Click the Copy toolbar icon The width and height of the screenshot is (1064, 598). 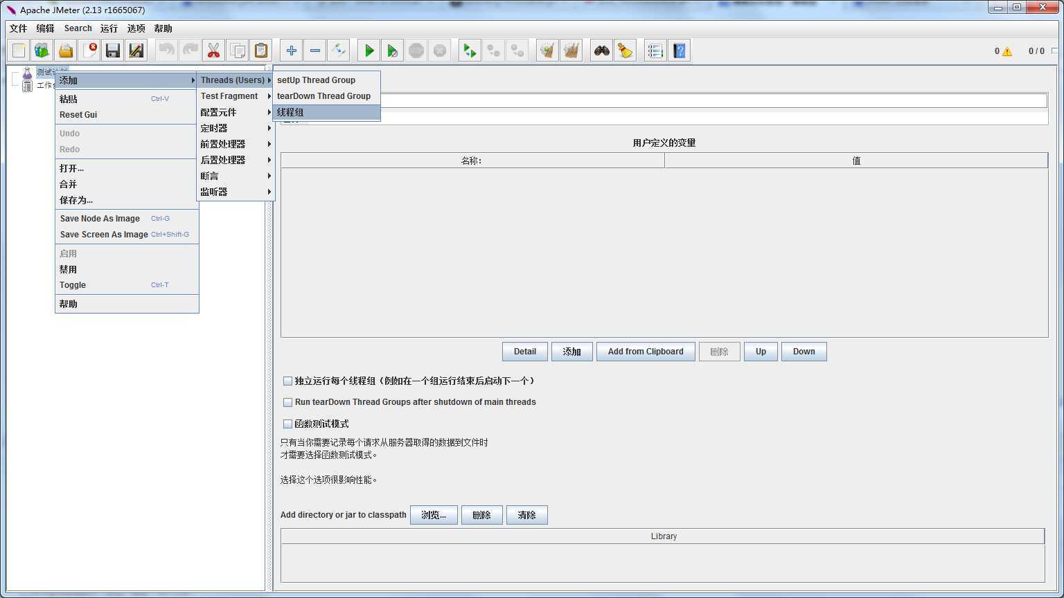tap(238, 51)
